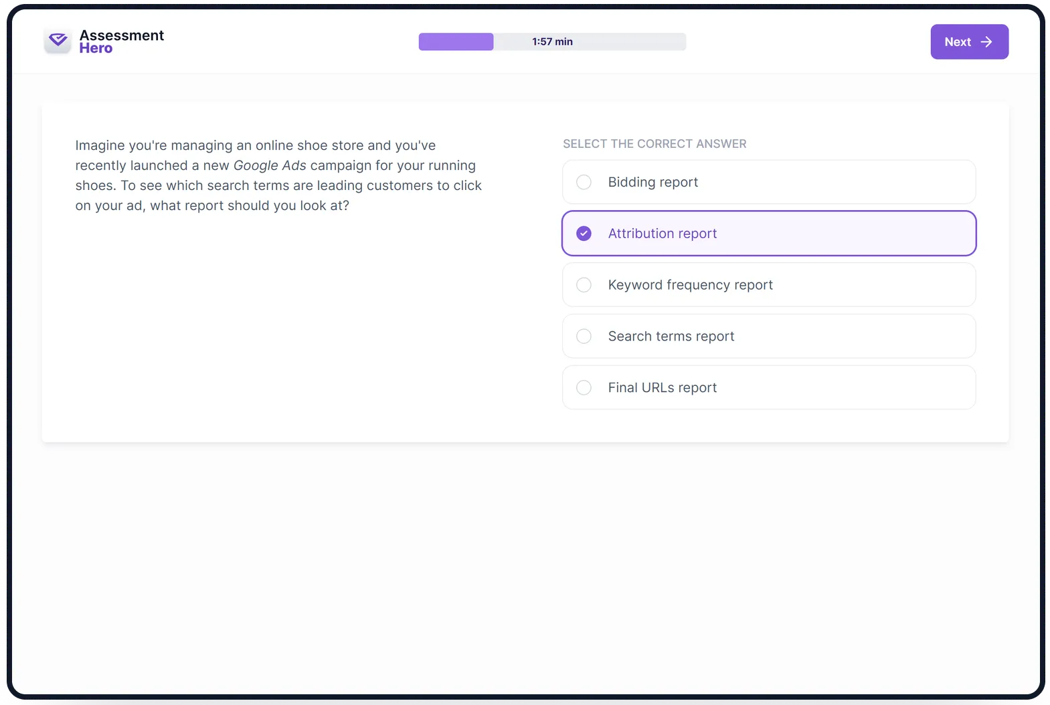Click the Attribution report answer text
This screenshot has height=705, width=1050.
pyautogui.click(x=662, y=233)
